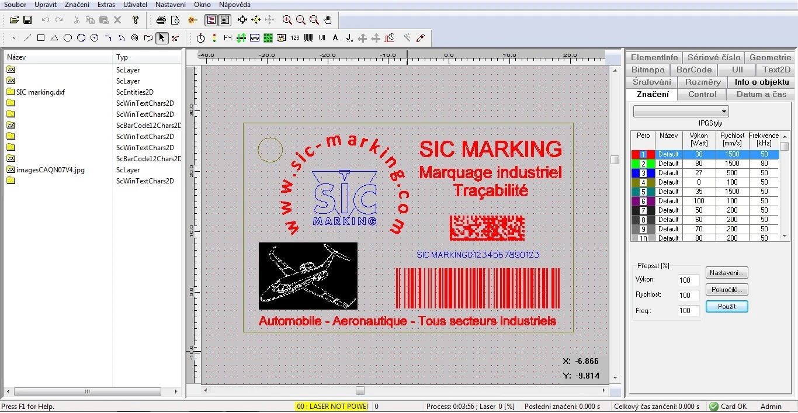Viewport: 798px width, 413px height.
Task: Click the Card OK status indicator
Action: [x=728, y=407]
